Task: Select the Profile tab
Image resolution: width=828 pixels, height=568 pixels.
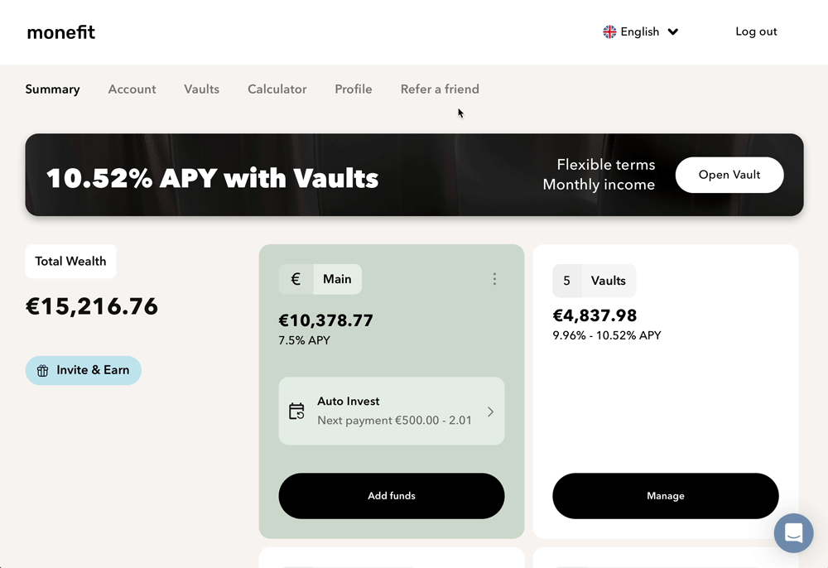Action: [353, 89]
